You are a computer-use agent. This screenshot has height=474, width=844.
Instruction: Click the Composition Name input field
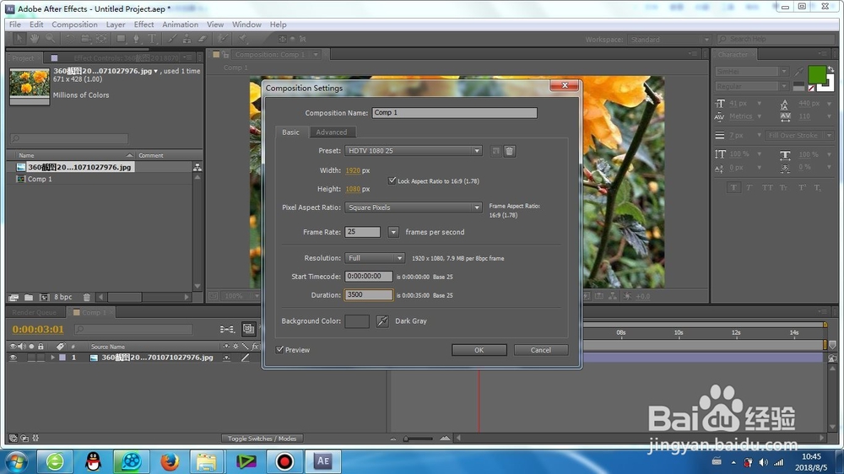coord(454,112)
